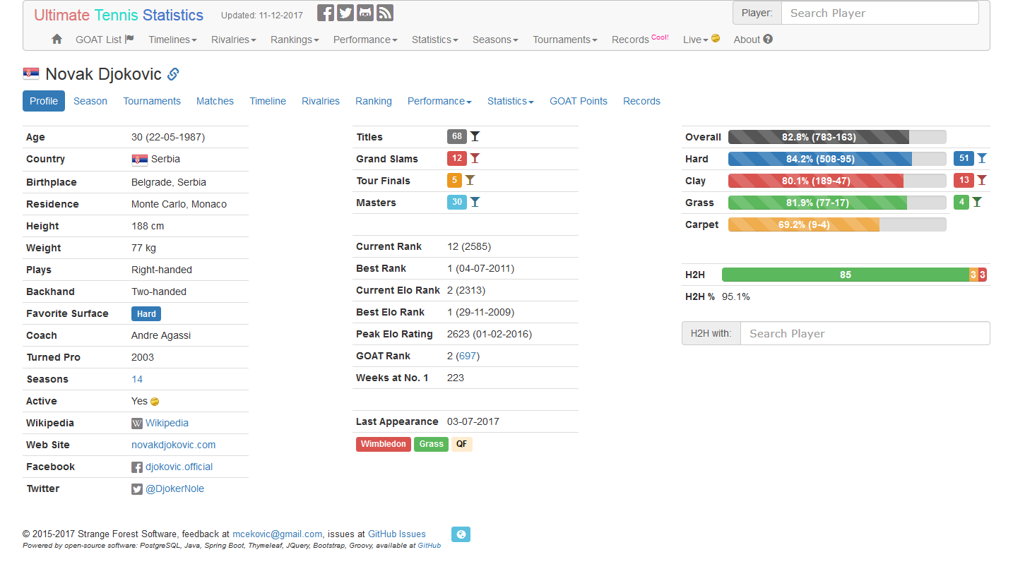The height and width of the screenshot is (564, 1013).
Task: Switch to the player Tournaments tab
Action: point(152,101)
